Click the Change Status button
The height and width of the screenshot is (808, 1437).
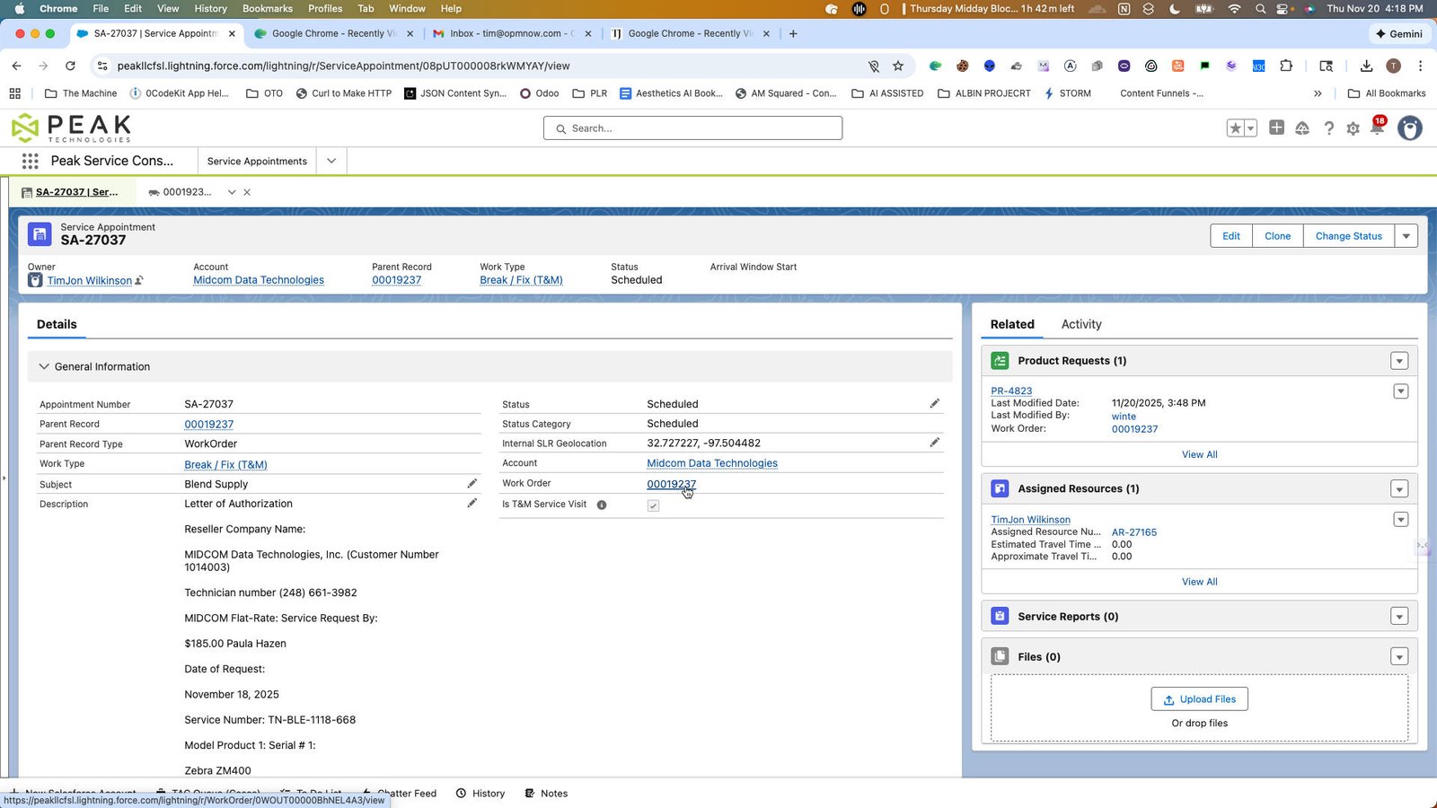[x=1349, y=236]
